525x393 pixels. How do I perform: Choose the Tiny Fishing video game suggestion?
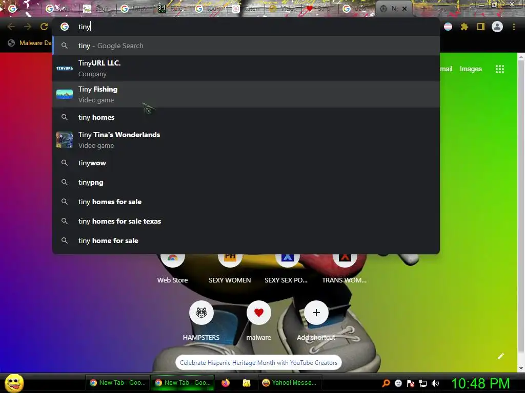(246, 94)
